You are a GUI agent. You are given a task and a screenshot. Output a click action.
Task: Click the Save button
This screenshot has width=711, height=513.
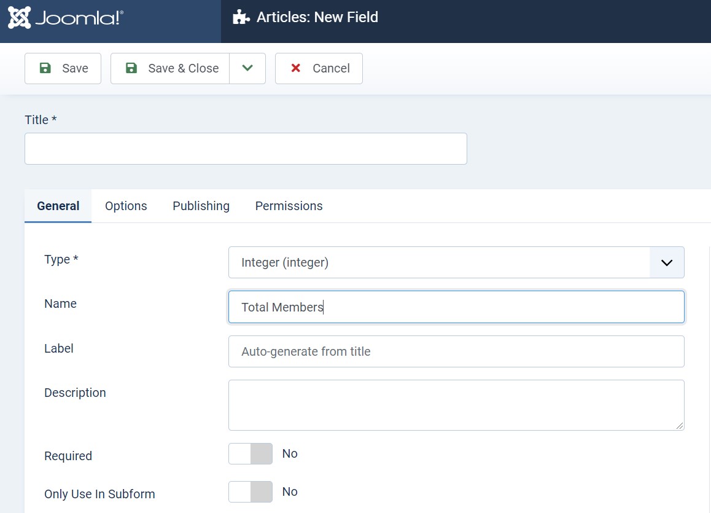click(63, 68)
